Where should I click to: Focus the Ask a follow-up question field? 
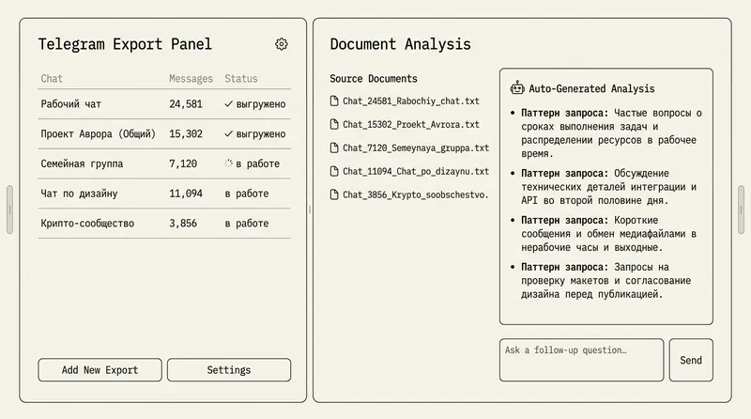point(581,360)
